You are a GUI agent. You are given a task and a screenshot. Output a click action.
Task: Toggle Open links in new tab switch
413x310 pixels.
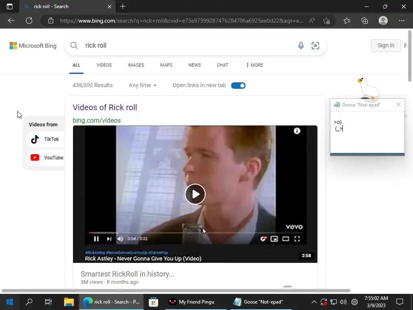coord(238,86)
